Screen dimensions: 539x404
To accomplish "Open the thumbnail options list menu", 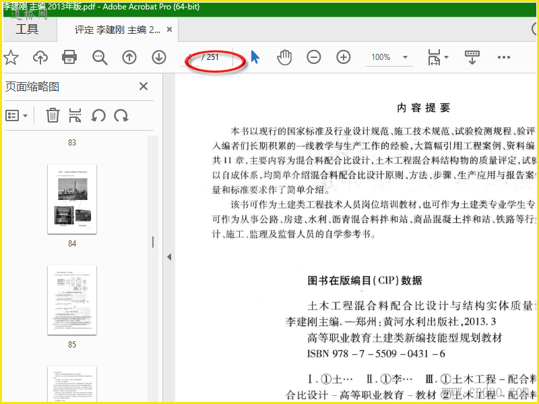I will pos(16,116).
